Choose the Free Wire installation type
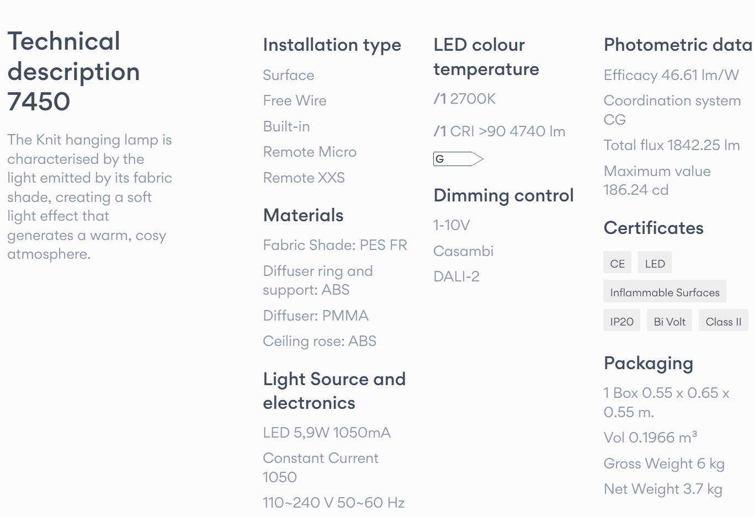The image size is (754, 517). [x=295, y=100]
